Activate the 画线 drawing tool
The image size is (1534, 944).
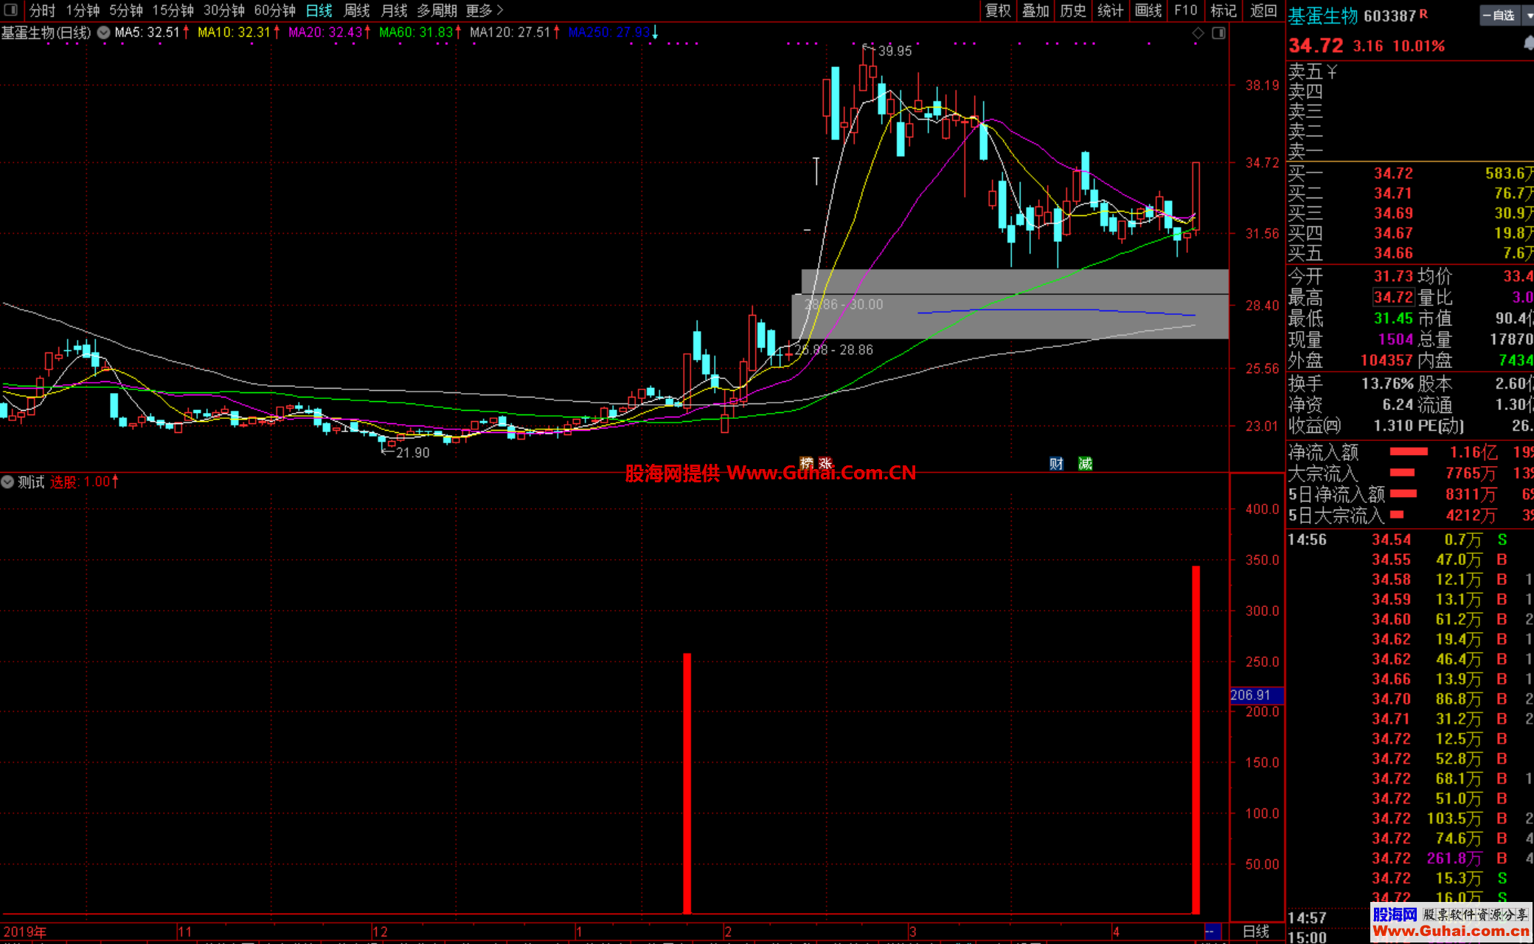tap(1148, 10)
